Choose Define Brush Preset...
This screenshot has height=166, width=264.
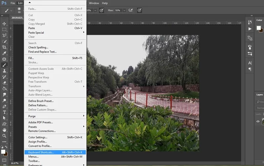55,101
